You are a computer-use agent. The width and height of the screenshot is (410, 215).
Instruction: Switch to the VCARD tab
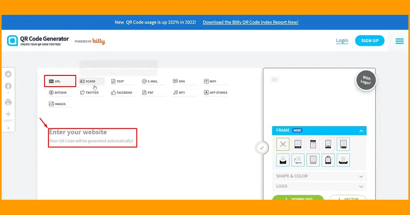[x=91, y=81]
